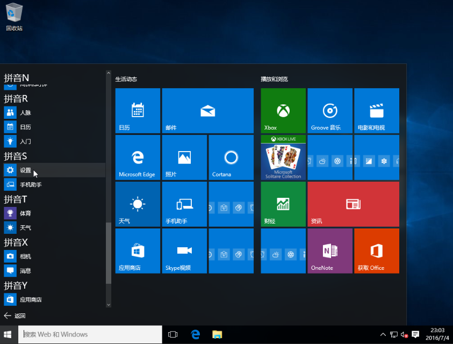The image size is (453, 344).
Task: Open the Xbox tile
Action: (283, 110)
